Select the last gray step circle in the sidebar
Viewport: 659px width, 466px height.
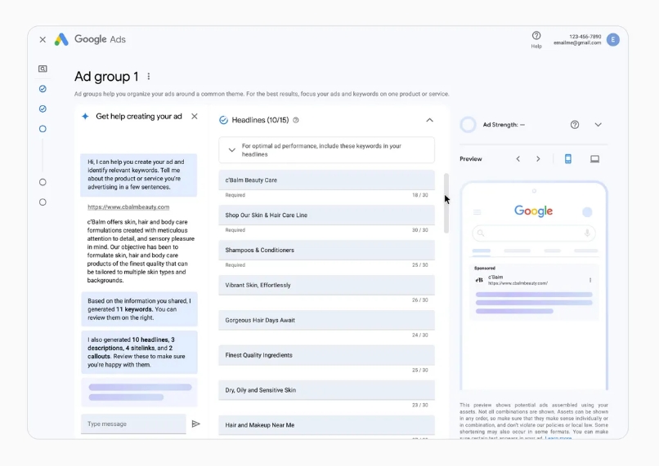click(43, 202)
